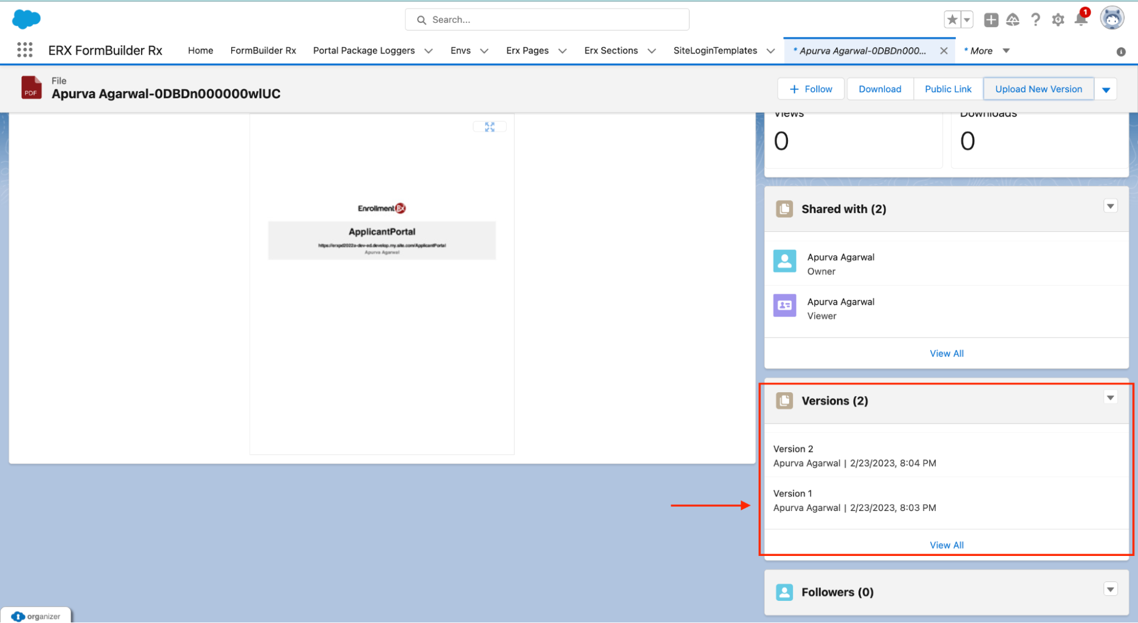Image resolution: width=1138 pixels, height=623 pixels.
Task: Expand the PDF preview to full screen
Action: click(x=490, y=127)
